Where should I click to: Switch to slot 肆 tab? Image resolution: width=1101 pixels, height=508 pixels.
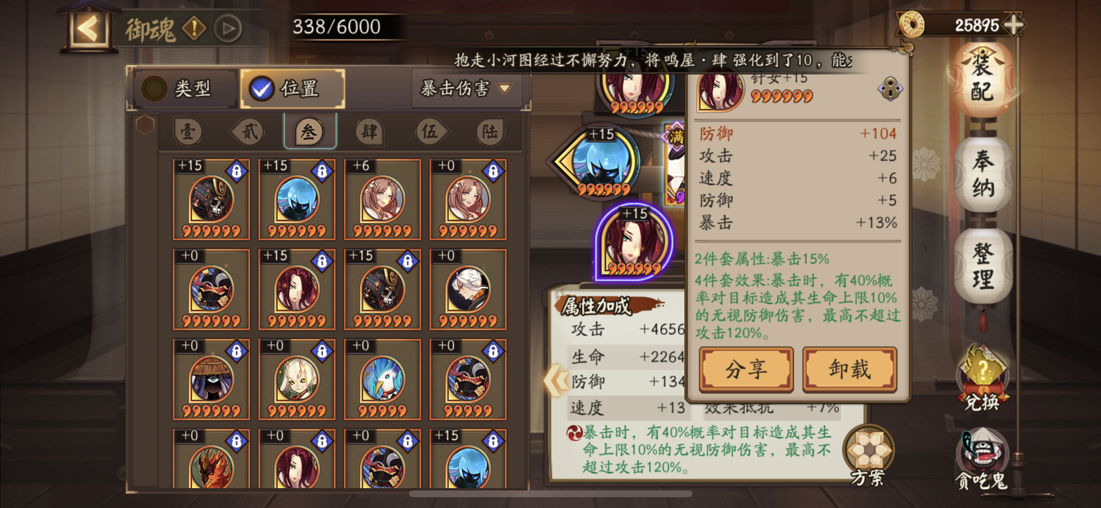[369, 132]
